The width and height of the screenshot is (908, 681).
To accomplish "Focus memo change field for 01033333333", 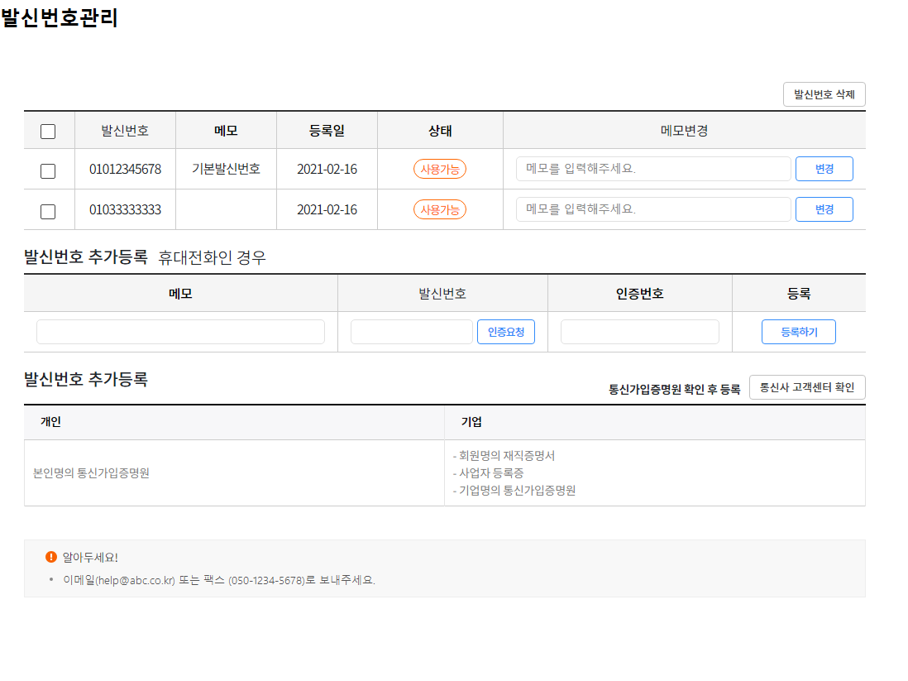I will click(653, 209).
